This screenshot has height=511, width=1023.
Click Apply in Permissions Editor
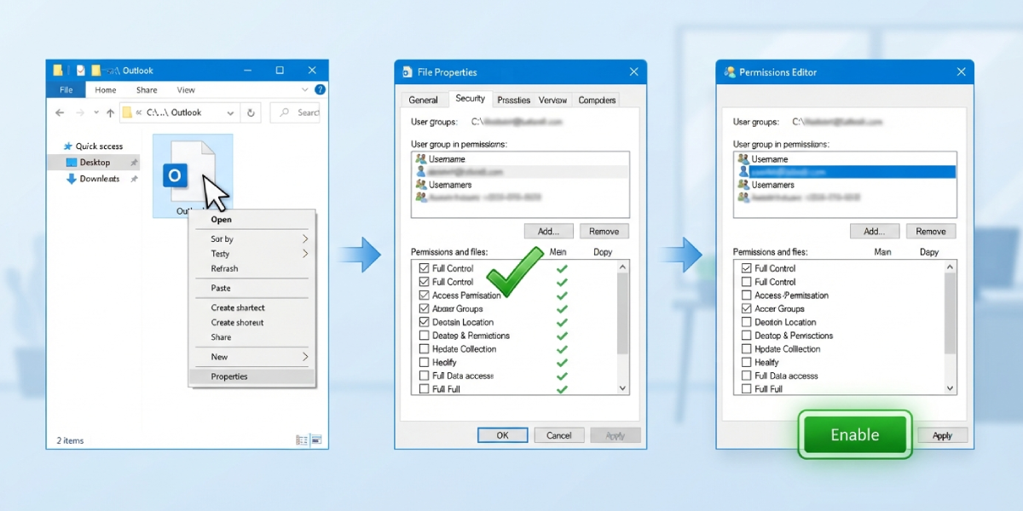click(942, 435)
